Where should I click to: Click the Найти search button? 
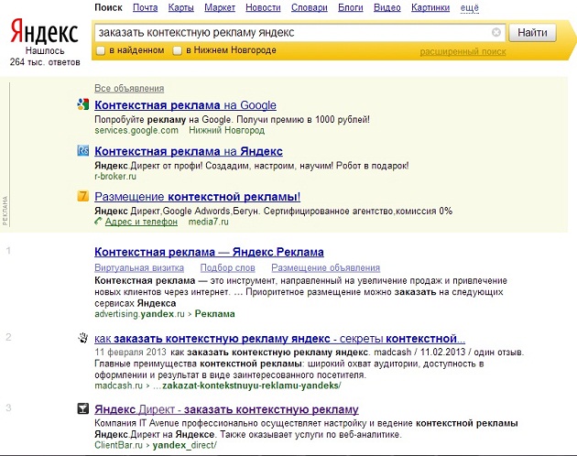532,33
